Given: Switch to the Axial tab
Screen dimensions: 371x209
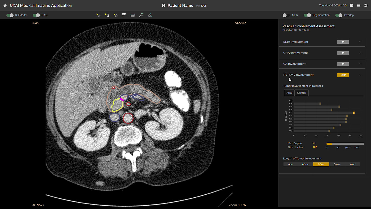Looking at the screenshot, I should coord(289,93).
